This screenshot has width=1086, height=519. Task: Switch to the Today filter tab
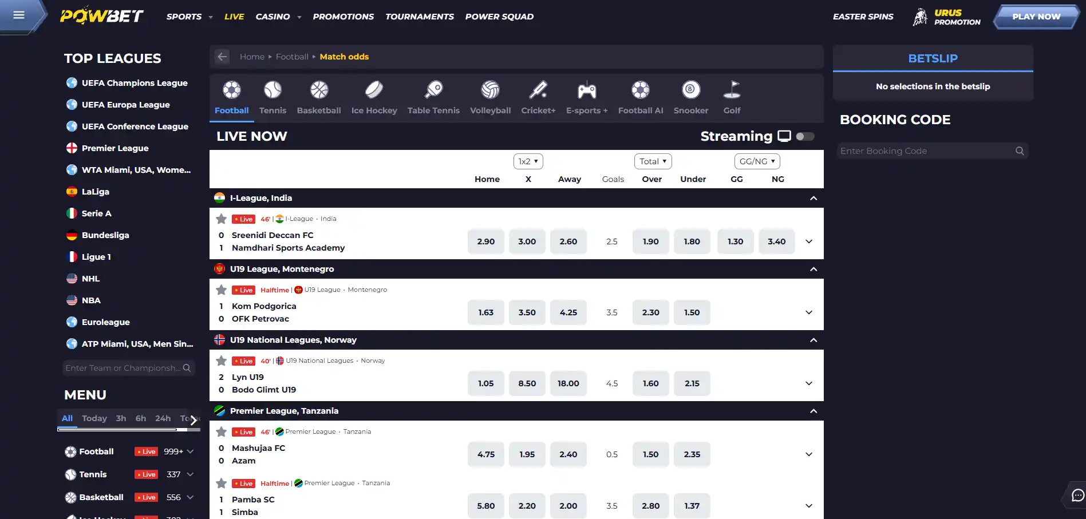click(94, 418)
